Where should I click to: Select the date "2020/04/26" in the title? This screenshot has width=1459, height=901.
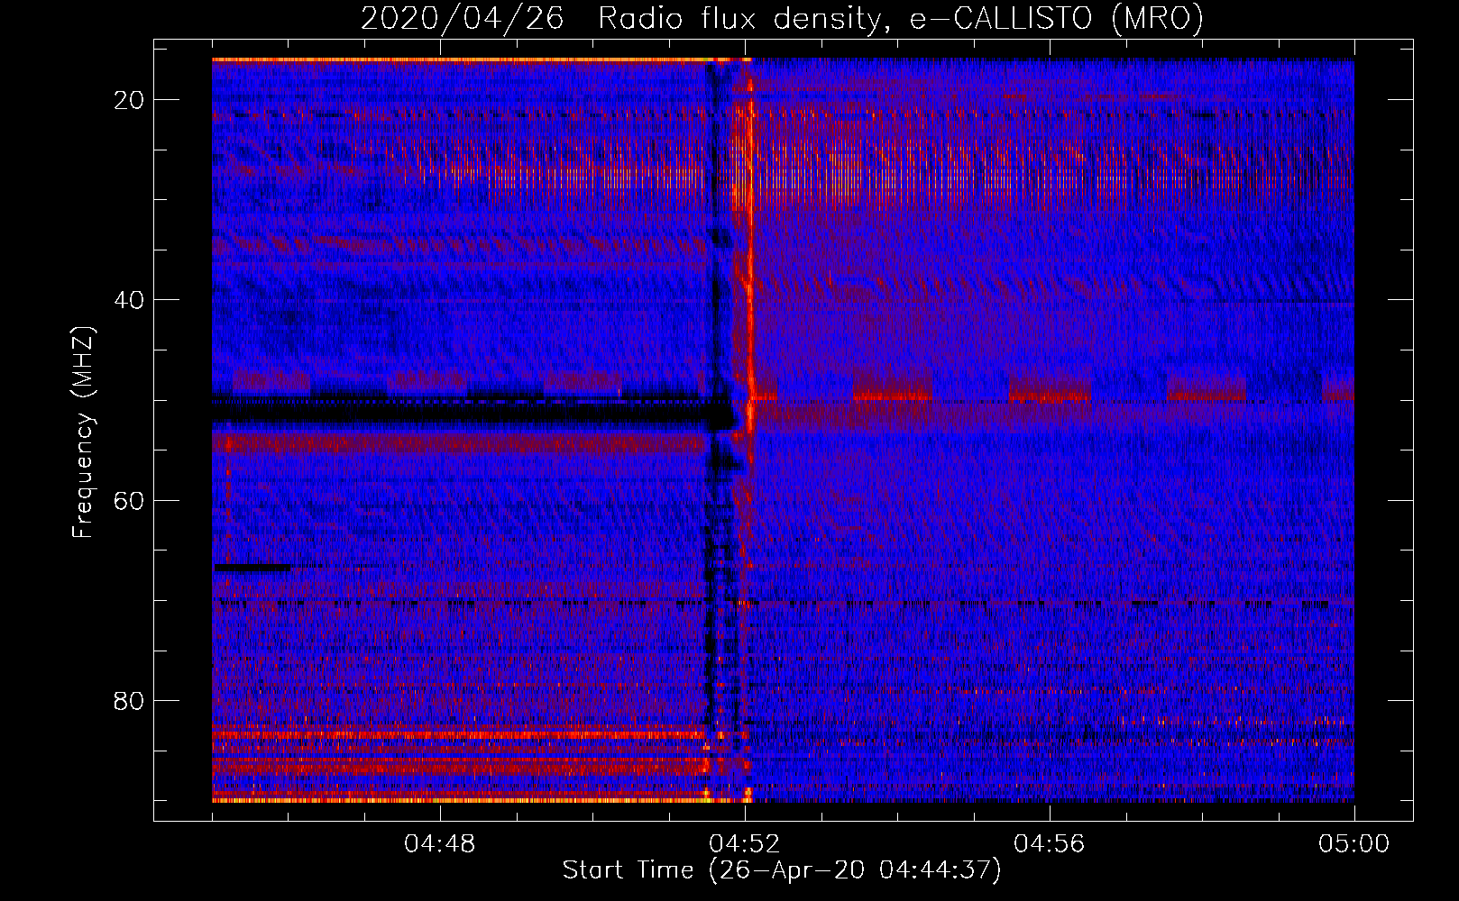point(463,18)
